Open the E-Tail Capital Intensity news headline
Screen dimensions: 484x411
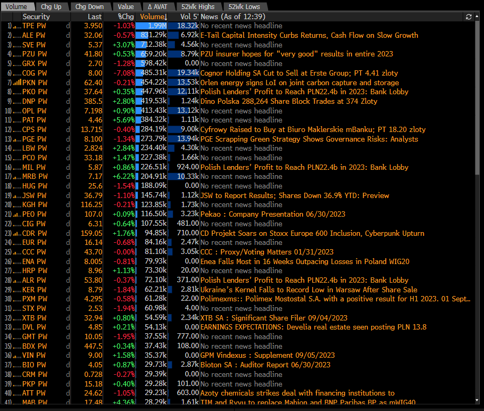click(310, 36)
